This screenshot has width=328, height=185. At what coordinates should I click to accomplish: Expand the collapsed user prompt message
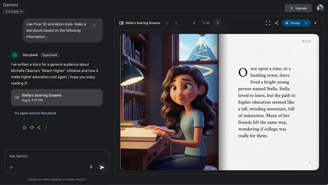pyautogui.click(x=94, y=26)
